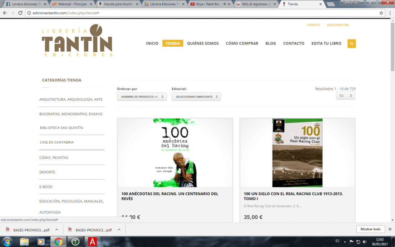Viewport: 395px width, 247px height.
Task: Switch to Nacida para triunfar tab
Action: click(x=118, y=4)
